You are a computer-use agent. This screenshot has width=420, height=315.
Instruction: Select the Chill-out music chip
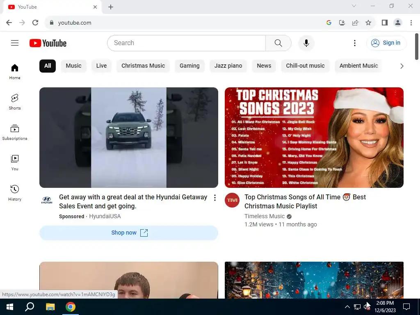[x=305, y=66]
